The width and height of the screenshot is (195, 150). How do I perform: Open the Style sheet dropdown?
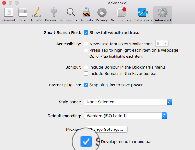click(x=128, y=102)
